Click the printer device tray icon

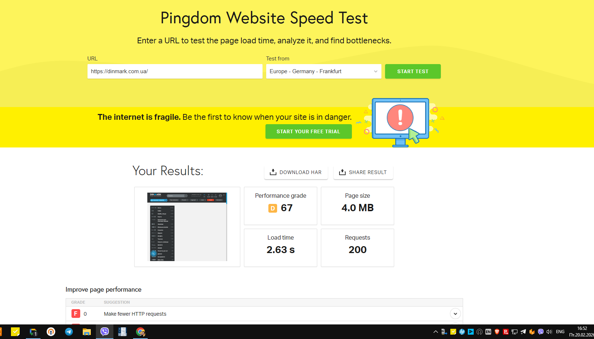pos(444,332)
